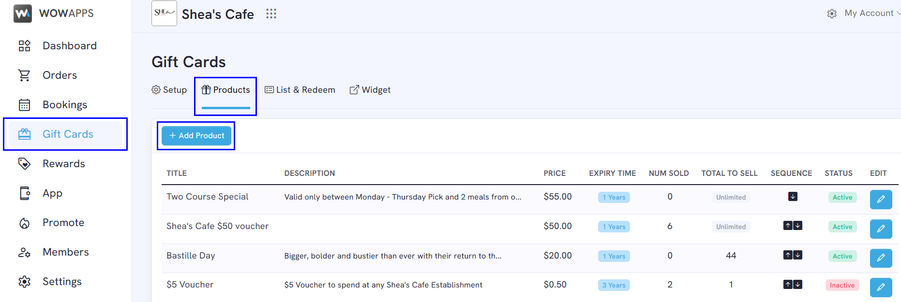Open the apps grid icon beside Shea's Cafe
Screen dimensions: 901x302
click(271, 14)
